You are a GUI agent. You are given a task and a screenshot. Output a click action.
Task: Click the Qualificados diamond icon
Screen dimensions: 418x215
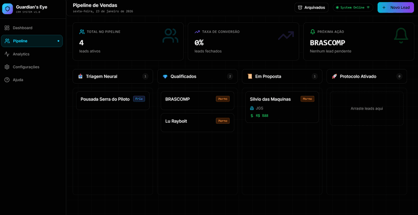tap(165, 77)
